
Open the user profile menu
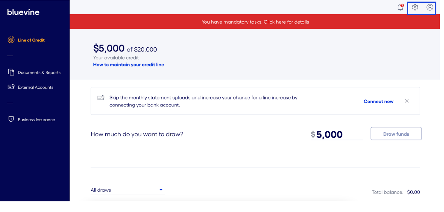click(x=429, y=7)
